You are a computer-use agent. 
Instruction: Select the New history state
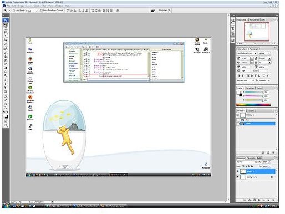coord(257,120)
